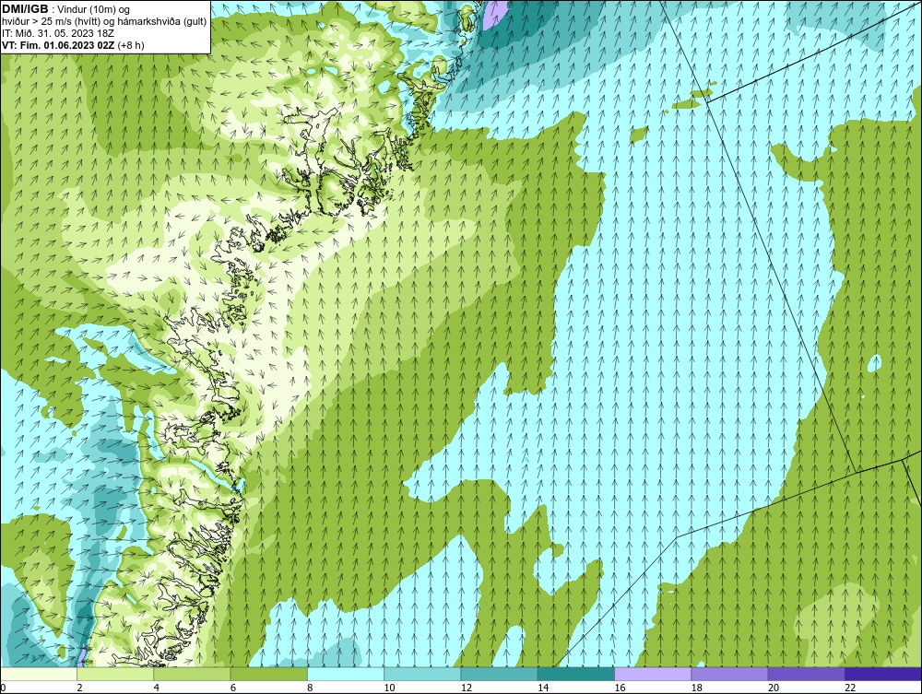Click the 0–2 m/s pale legend swatch
922x694 pixels.
point(38,674)
